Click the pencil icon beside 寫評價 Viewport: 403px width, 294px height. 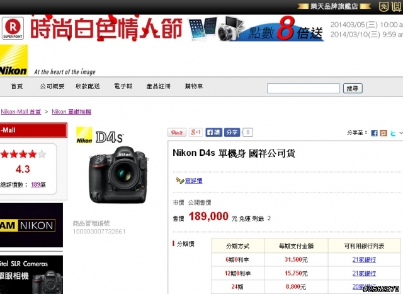click(179, 180)
